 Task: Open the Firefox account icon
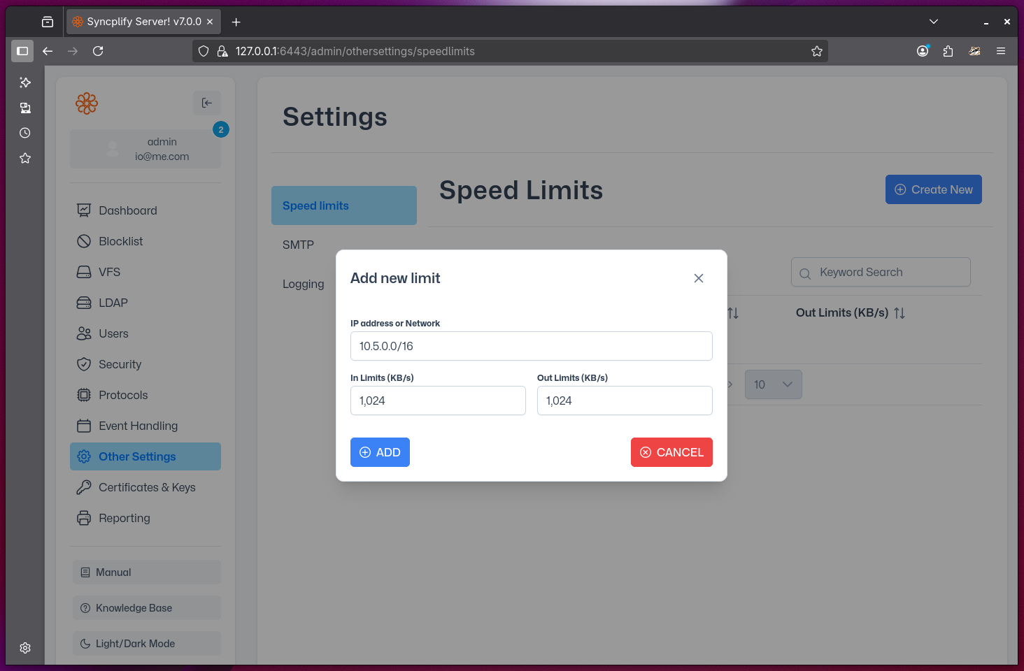point(923,51)
